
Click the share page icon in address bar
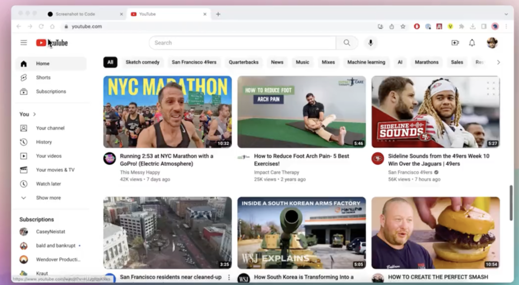click(392, 27)
